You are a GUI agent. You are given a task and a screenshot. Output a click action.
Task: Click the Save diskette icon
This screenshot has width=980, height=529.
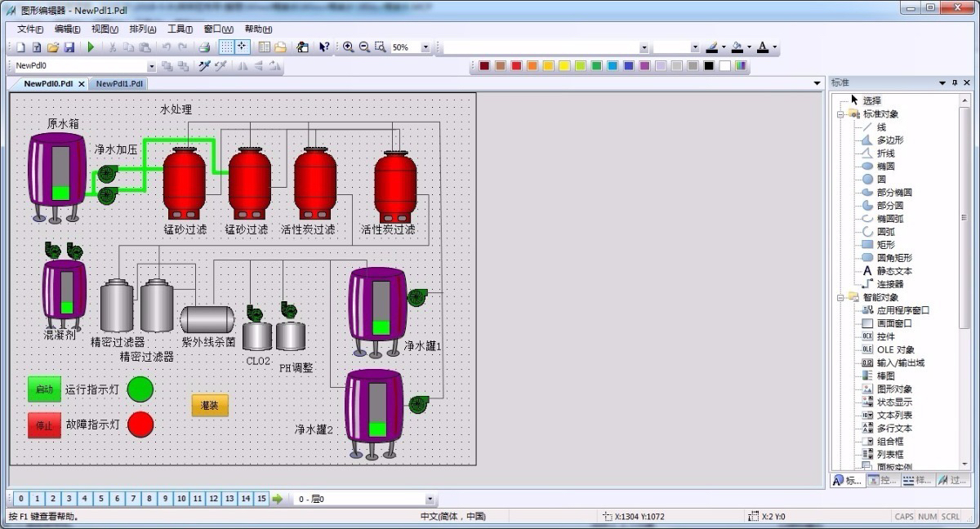(69, 47)
